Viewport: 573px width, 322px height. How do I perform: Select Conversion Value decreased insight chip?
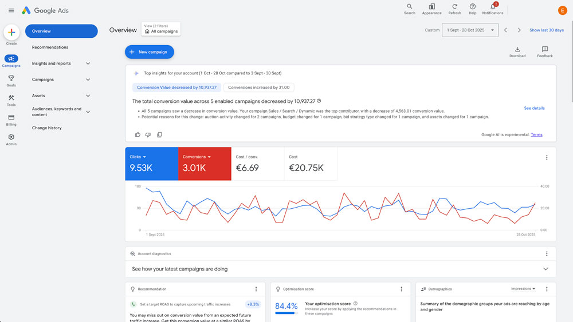tap(176, 88)
